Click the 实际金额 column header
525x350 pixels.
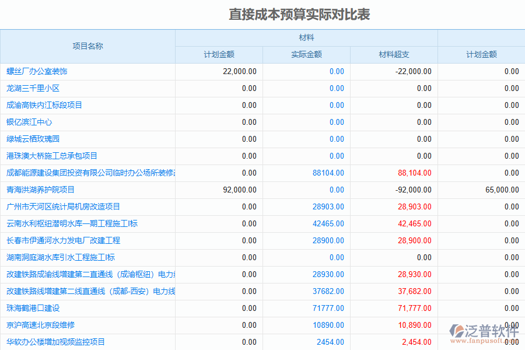tap(306, 54)
